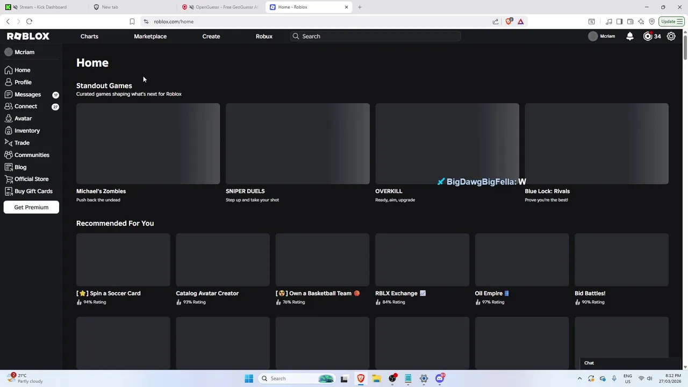Open the Robux menu item
The image size is (688, 387).
point(264,36)
